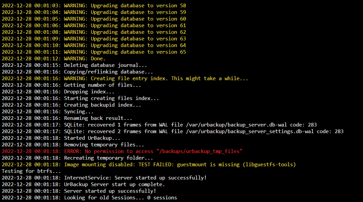Click the 'Deleting database journal...' line
This screenshot has height=202, width=363.
pyautogui.click(x=74, y=65)
